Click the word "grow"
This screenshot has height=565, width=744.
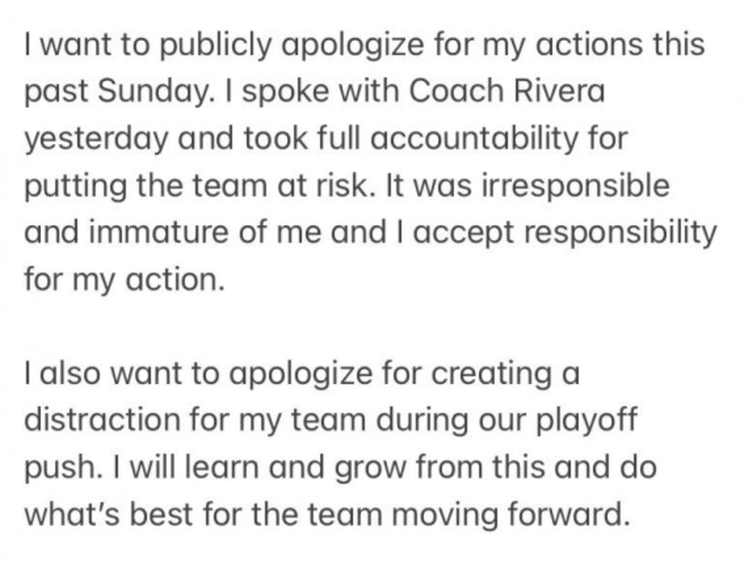click(371, 467)
